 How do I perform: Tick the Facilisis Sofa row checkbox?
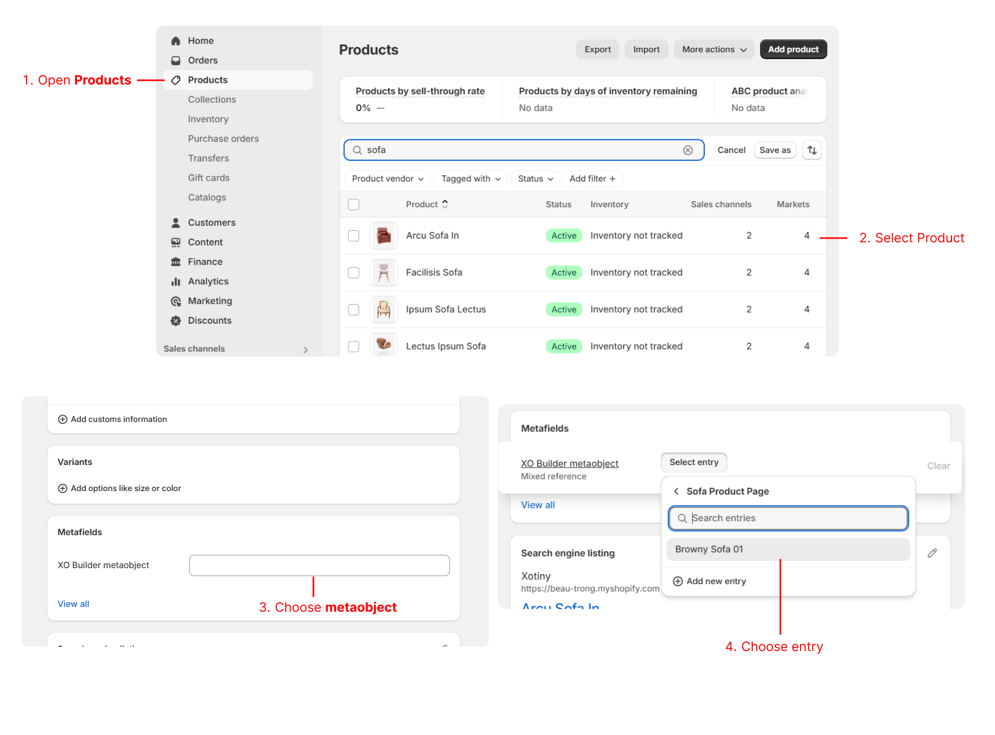354,273
